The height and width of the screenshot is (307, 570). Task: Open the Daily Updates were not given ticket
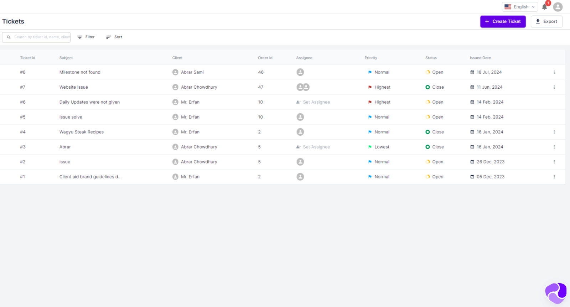click(x=89, y=102)
